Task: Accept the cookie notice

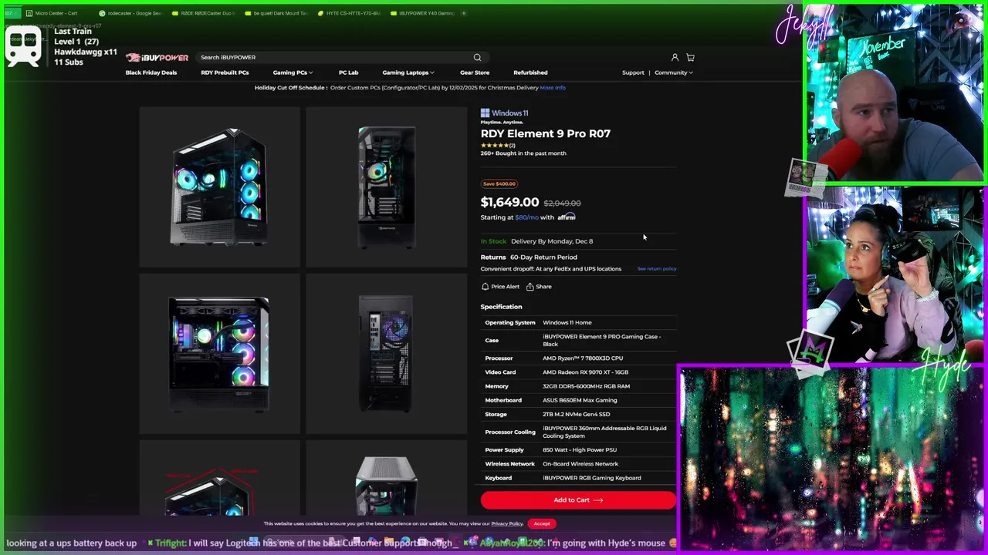Action: pyautogui.click(x=542, y=523)
